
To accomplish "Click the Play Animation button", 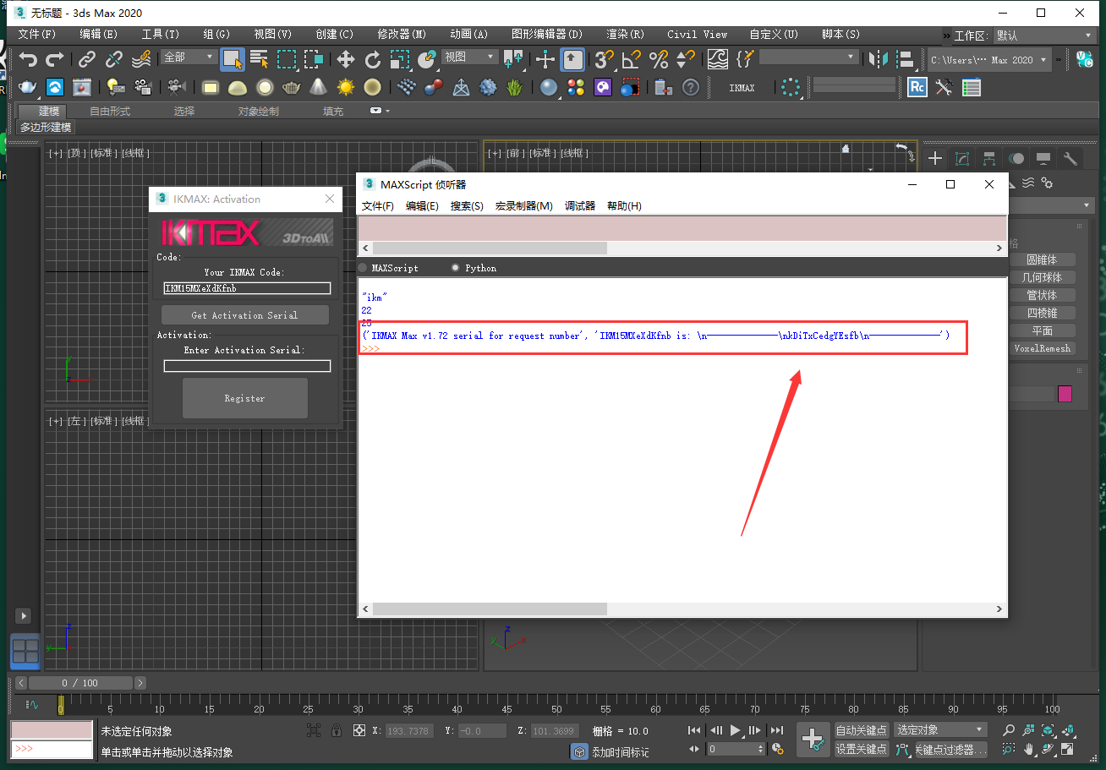I will pyautogui.click(x=736, y=730).
